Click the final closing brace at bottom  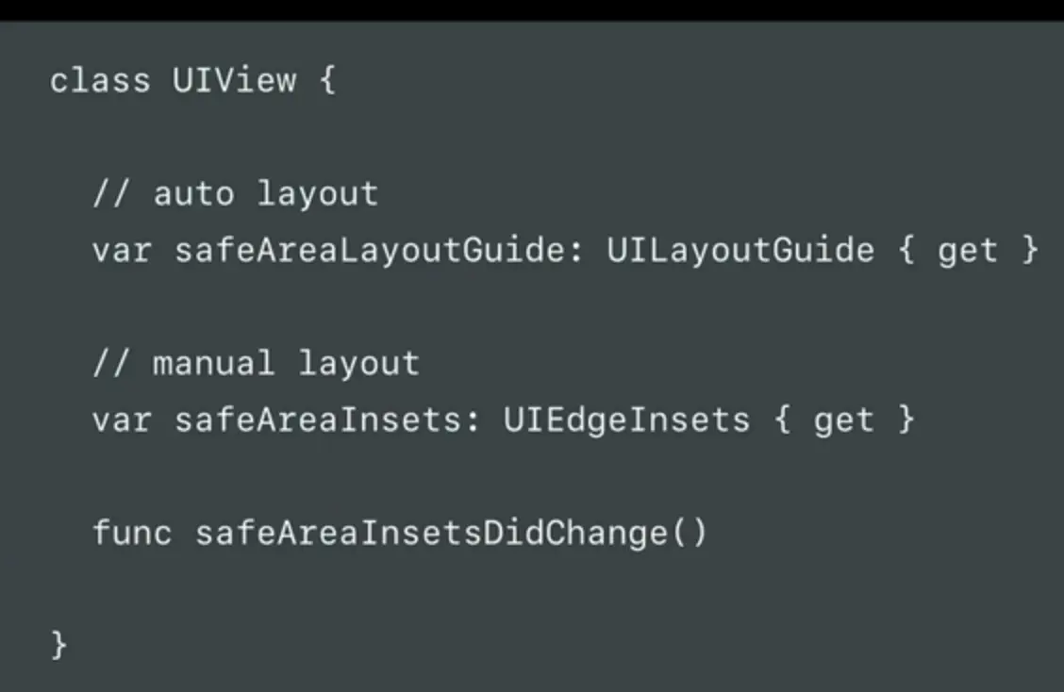click(x=59, y=645)
